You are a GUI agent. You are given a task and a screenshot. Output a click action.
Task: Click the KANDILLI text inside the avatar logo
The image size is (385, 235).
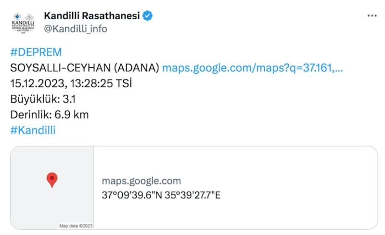click(x=23, y=24)
